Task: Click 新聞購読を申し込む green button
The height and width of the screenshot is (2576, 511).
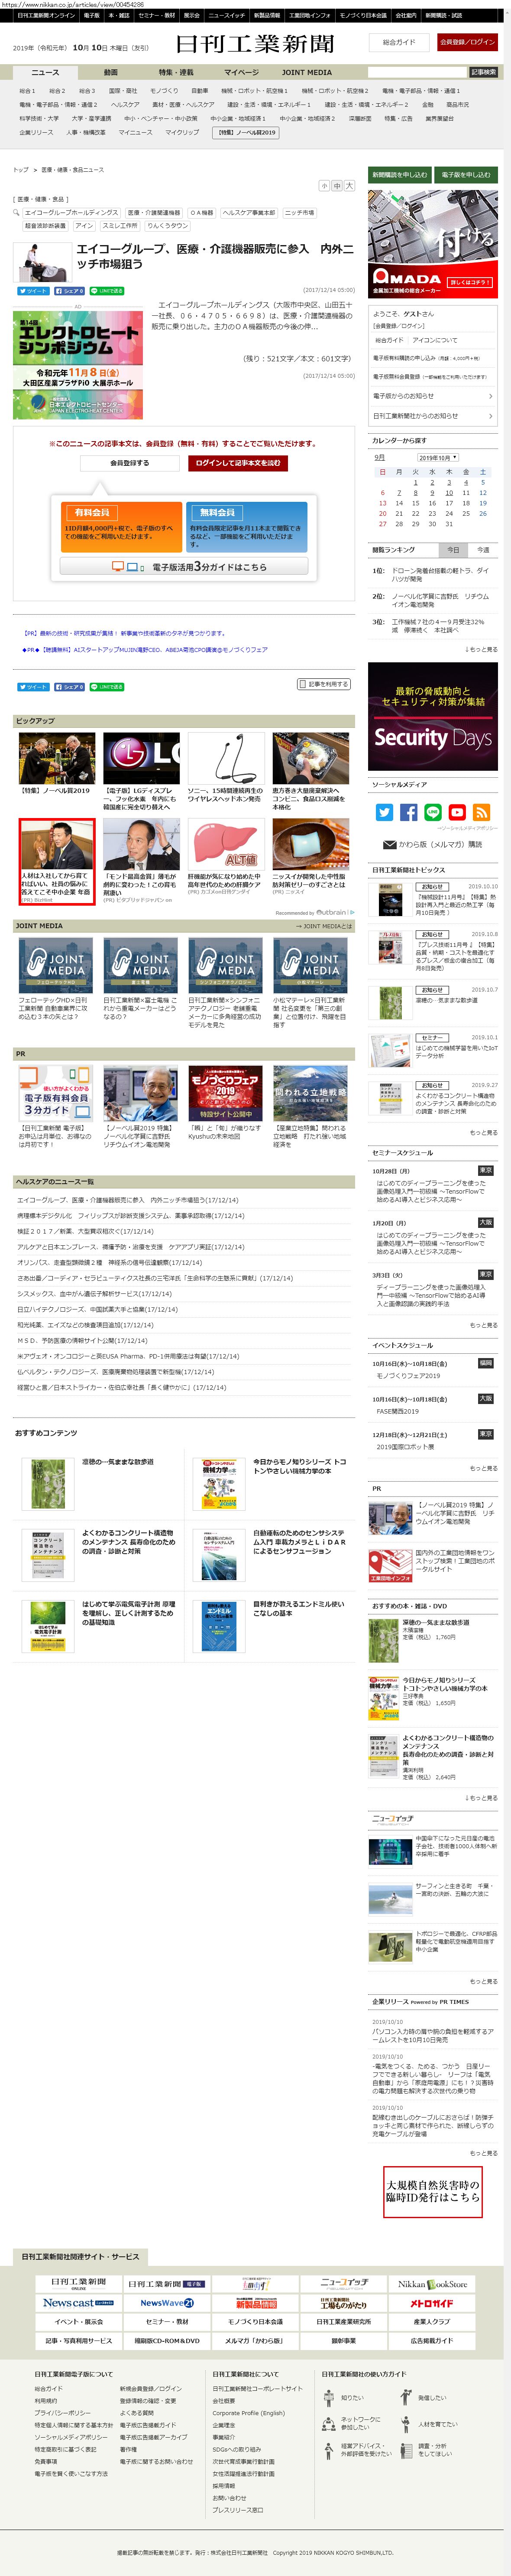Action: [x=400, y=174]
